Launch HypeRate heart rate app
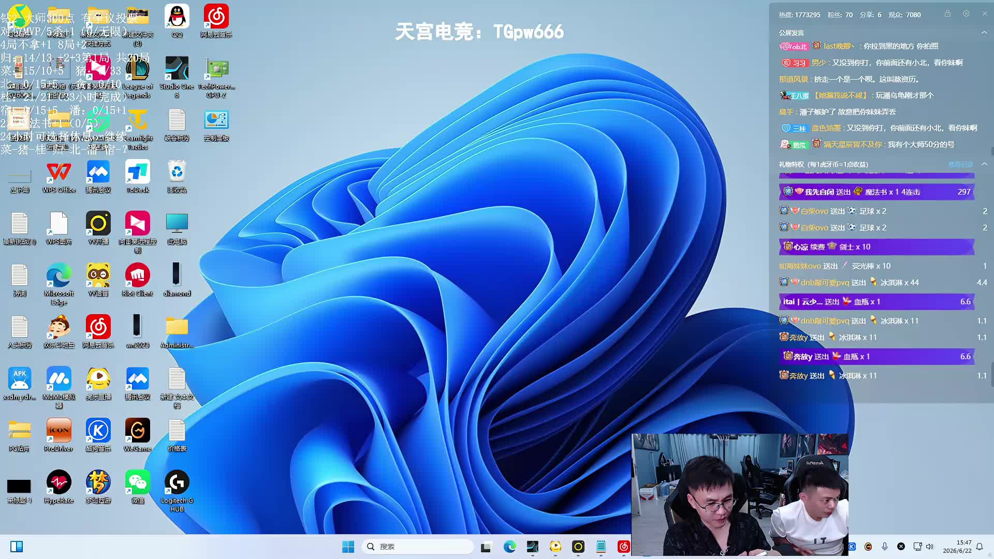This screenshot has height=559, width=994. click(59, 487)
